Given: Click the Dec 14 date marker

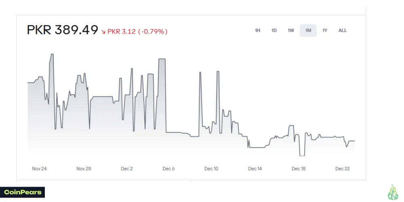Looking at the screenshot, I should coord(255,169).
